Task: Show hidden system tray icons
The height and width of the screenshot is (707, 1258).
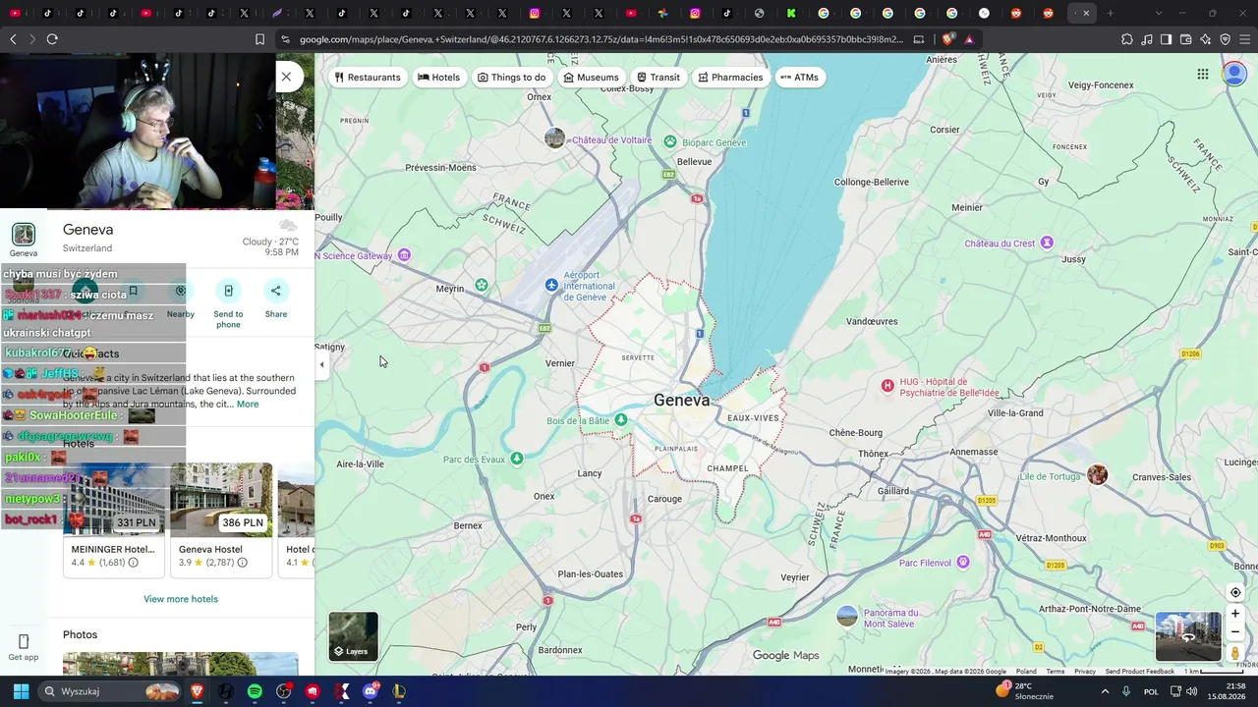Action: click(1105, 691)
